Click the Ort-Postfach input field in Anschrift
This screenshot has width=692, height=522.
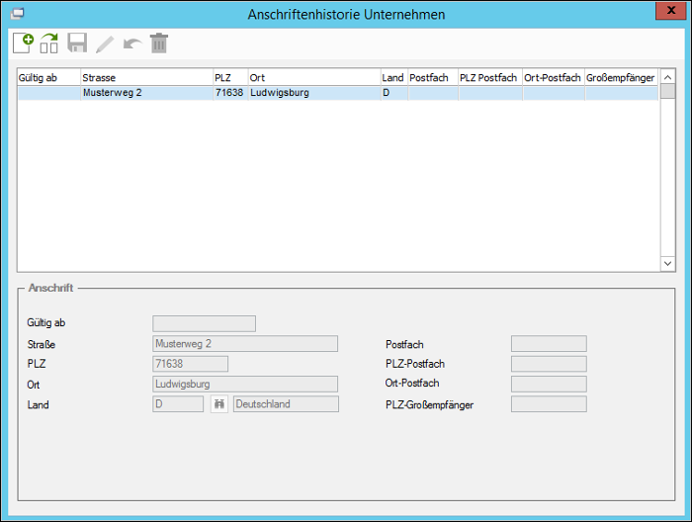coord(549,384)
